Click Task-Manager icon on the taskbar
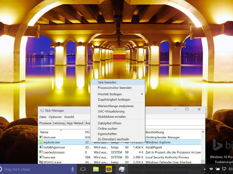The width and height of the screenshot is (233, 174). point(121,169)
